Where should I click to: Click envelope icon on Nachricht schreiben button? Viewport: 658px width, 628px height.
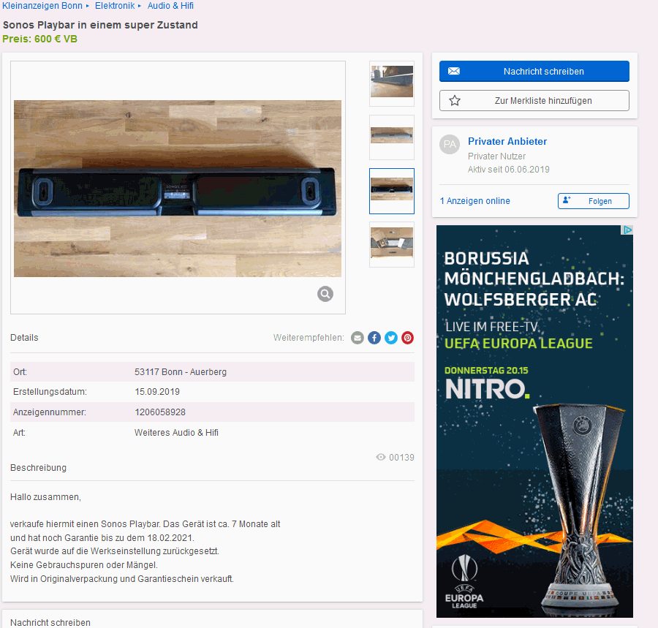[454, 72]
